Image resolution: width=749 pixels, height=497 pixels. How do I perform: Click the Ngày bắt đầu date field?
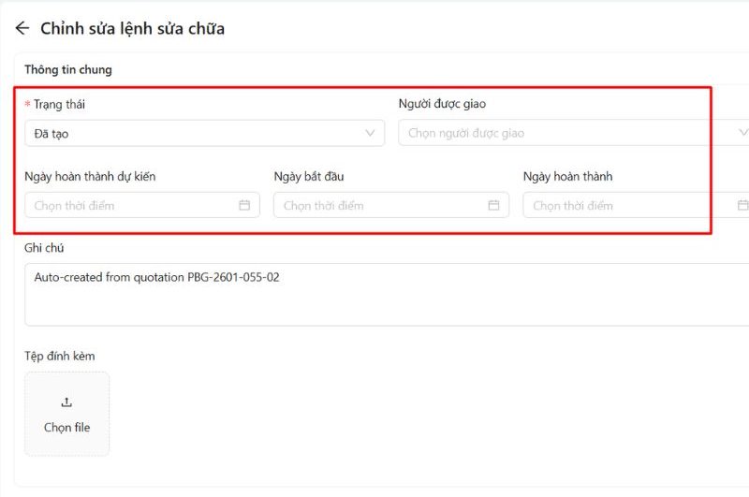click(x=391, y=205)
